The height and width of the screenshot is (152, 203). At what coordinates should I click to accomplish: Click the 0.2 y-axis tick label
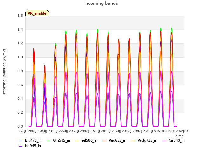[20, 113]
